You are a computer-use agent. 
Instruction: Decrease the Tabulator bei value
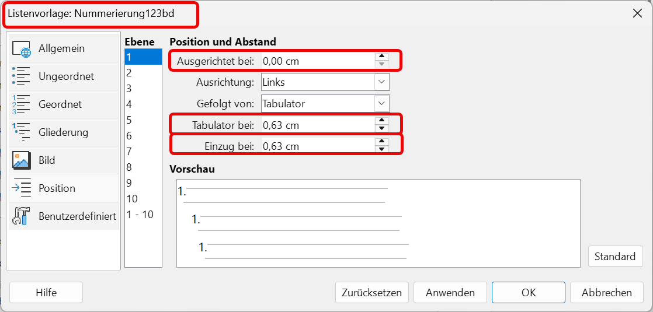pyautogui.click(x=381, y=128)
